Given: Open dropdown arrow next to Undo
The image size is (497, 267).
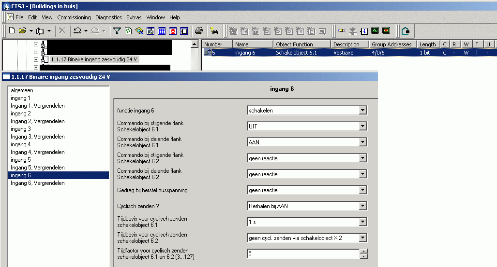Looking at the screenshot, I should 86,31.
